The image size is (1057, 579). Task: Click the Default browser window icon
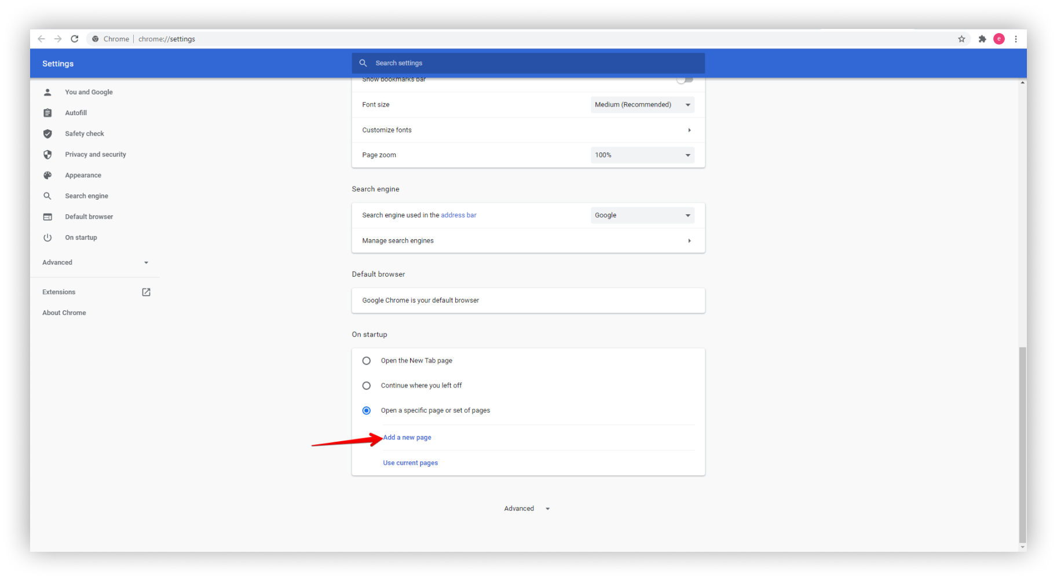tap(47, 217)
